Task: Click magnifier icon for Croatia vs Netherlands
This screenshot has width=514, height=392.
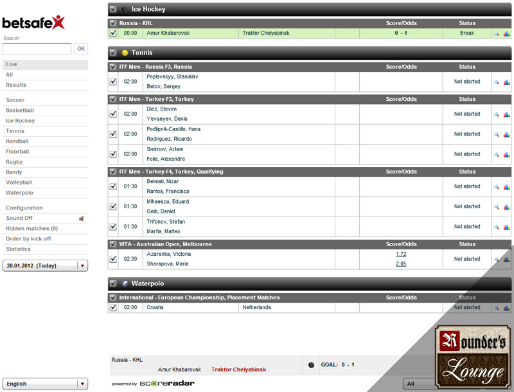Action: point(497,308)
